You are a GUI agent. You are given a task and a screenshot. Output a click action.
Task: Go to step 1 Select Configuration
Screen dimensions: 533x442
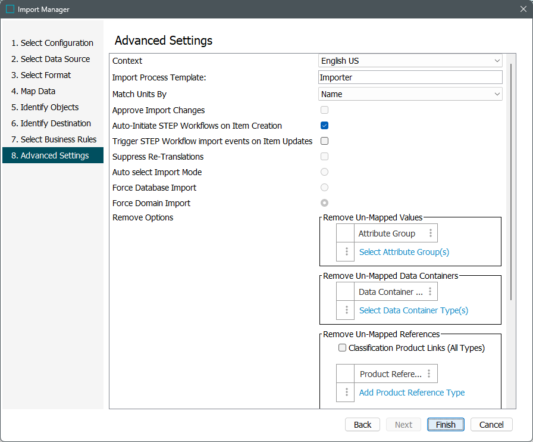(x=52, y=43)
